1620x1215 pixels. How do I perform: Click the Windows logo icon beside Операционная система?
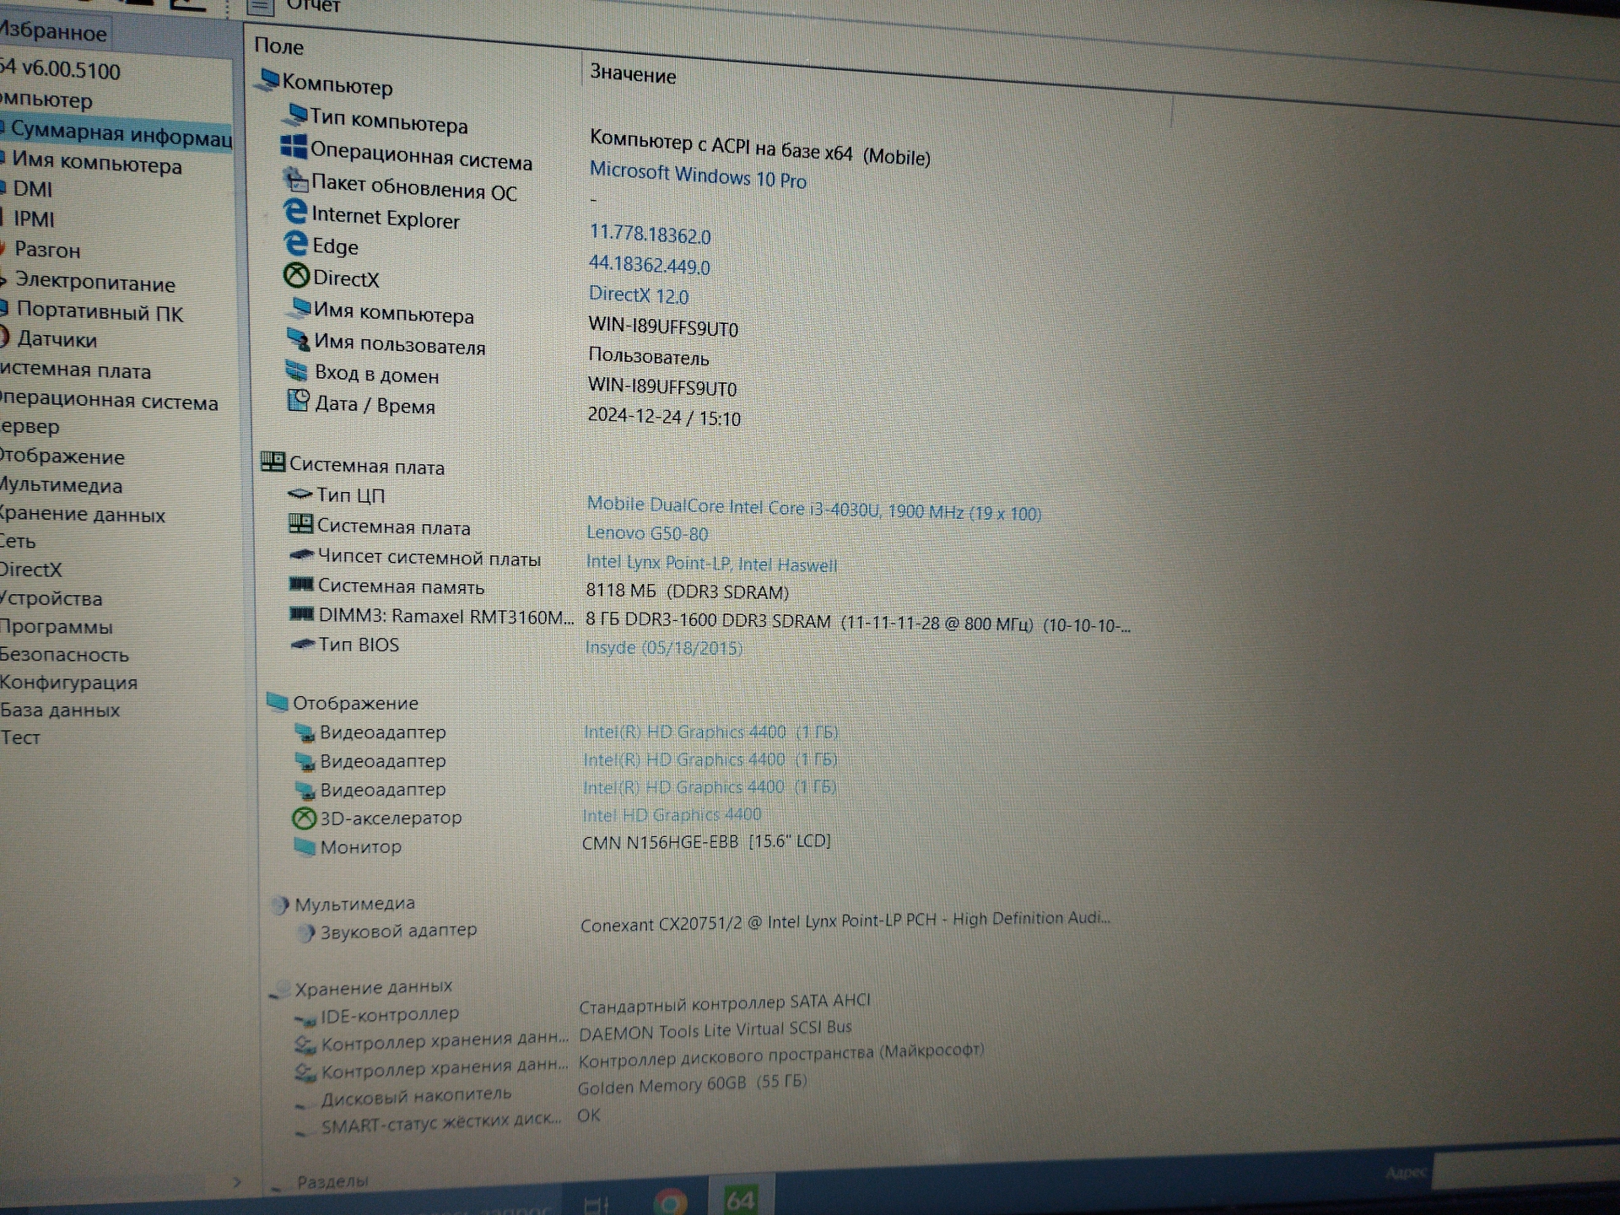point(294,147)
